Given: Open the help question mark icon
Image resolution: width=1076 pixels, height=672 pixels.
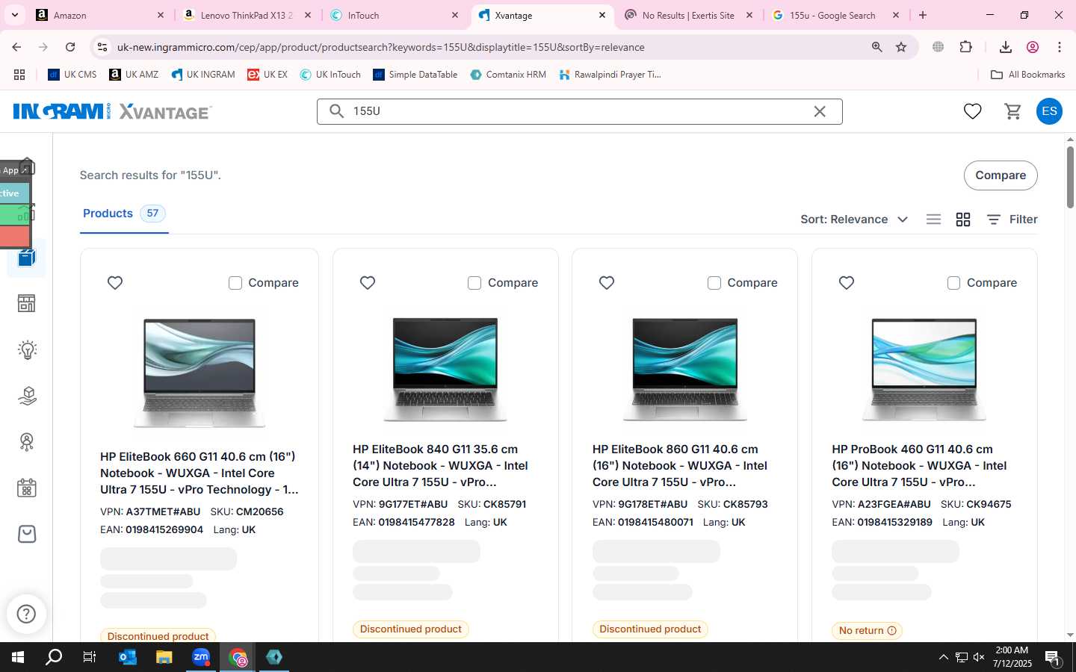Looking at the screenshot, I should click(x=26, y=615).
